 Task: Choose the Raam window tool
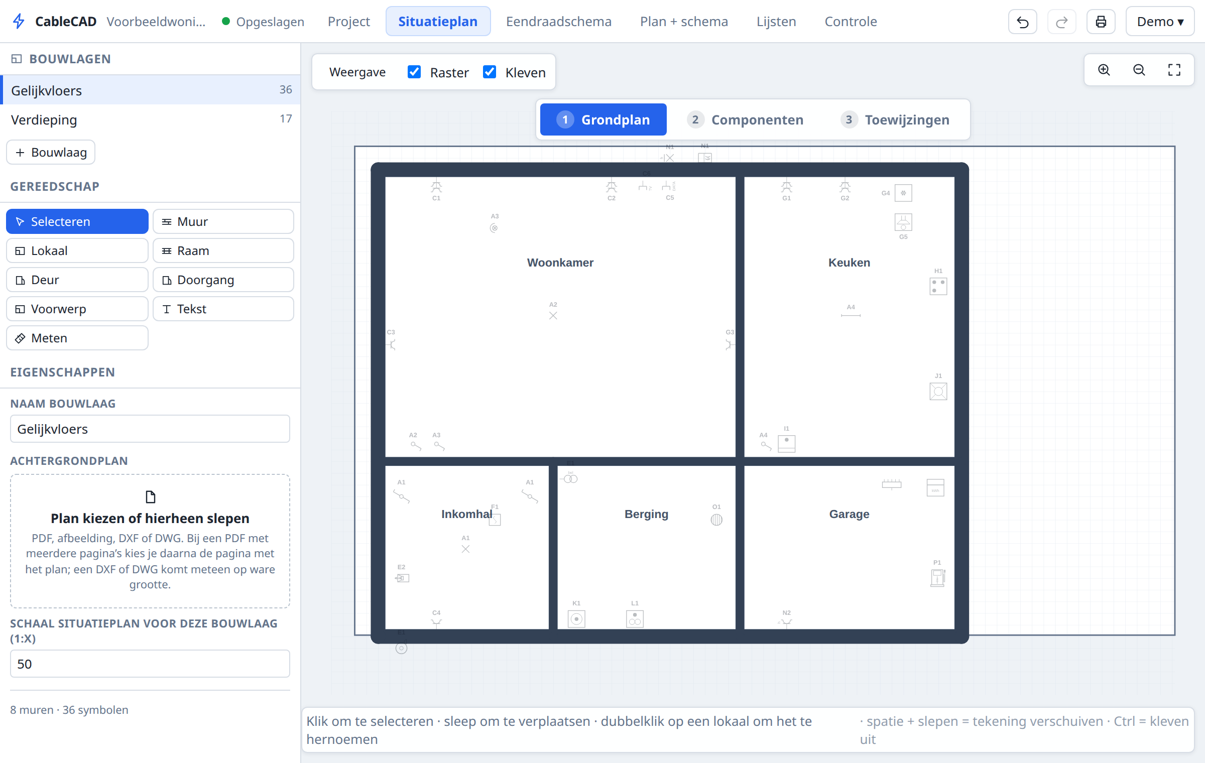(223, 250)
